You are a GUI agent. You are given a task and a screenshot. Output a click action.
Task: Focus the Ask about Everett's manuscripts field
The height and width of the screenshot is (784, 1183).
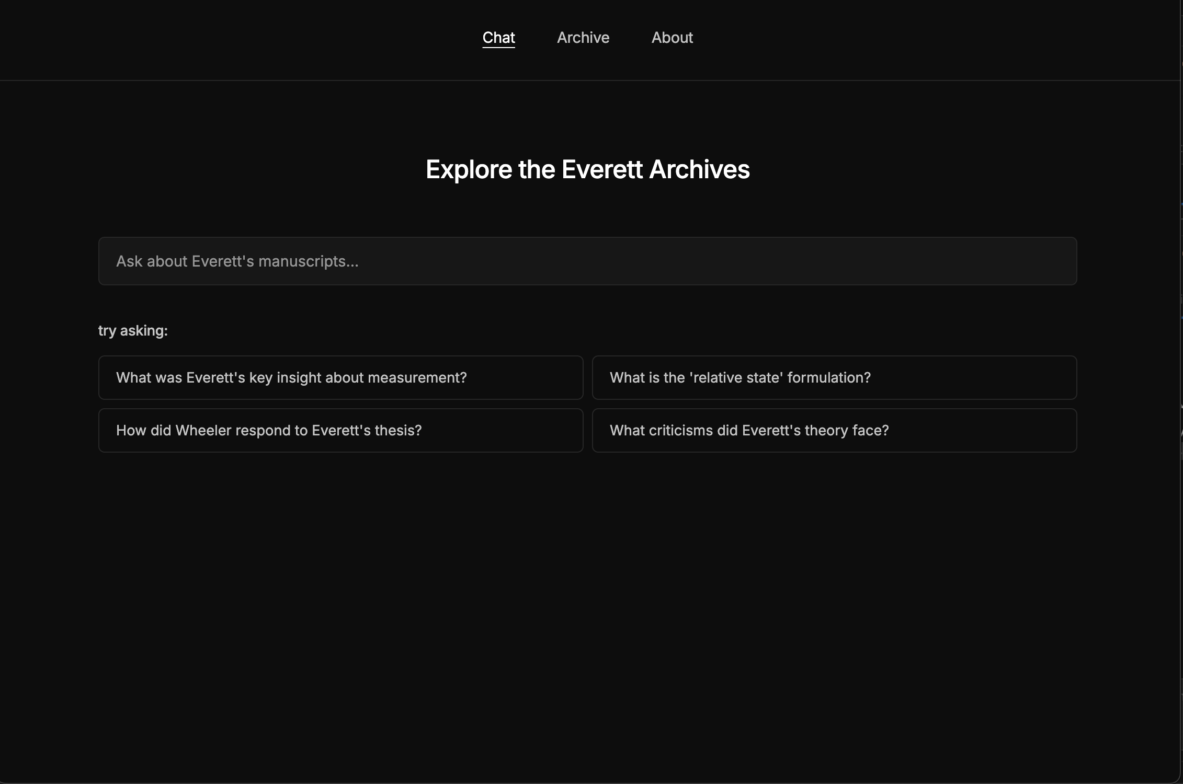click(587, 261)
